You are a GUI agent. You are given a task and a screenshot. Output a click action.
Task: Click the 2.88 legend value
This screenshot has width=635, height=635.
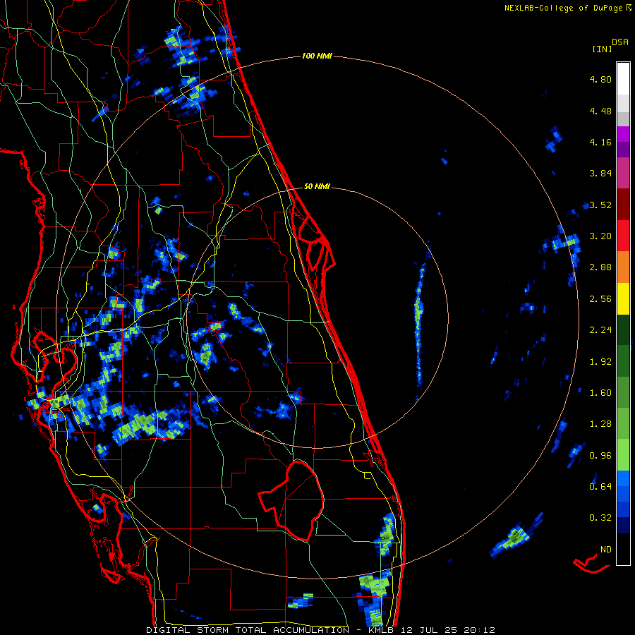[600, 267]
